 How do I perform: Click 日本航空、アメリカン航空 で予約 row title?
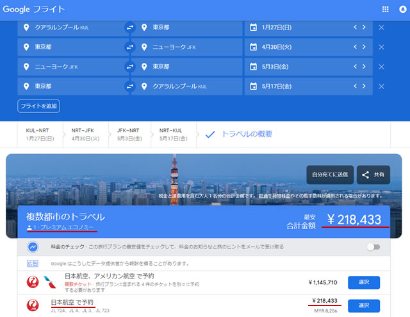(110, 276)
